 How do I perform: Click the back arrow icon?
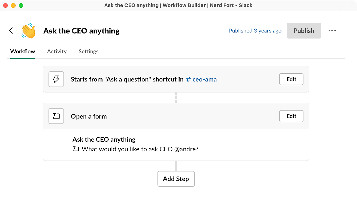click(11, 31)
